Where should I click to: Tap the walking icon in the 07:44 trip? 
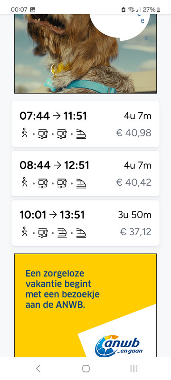24,133
